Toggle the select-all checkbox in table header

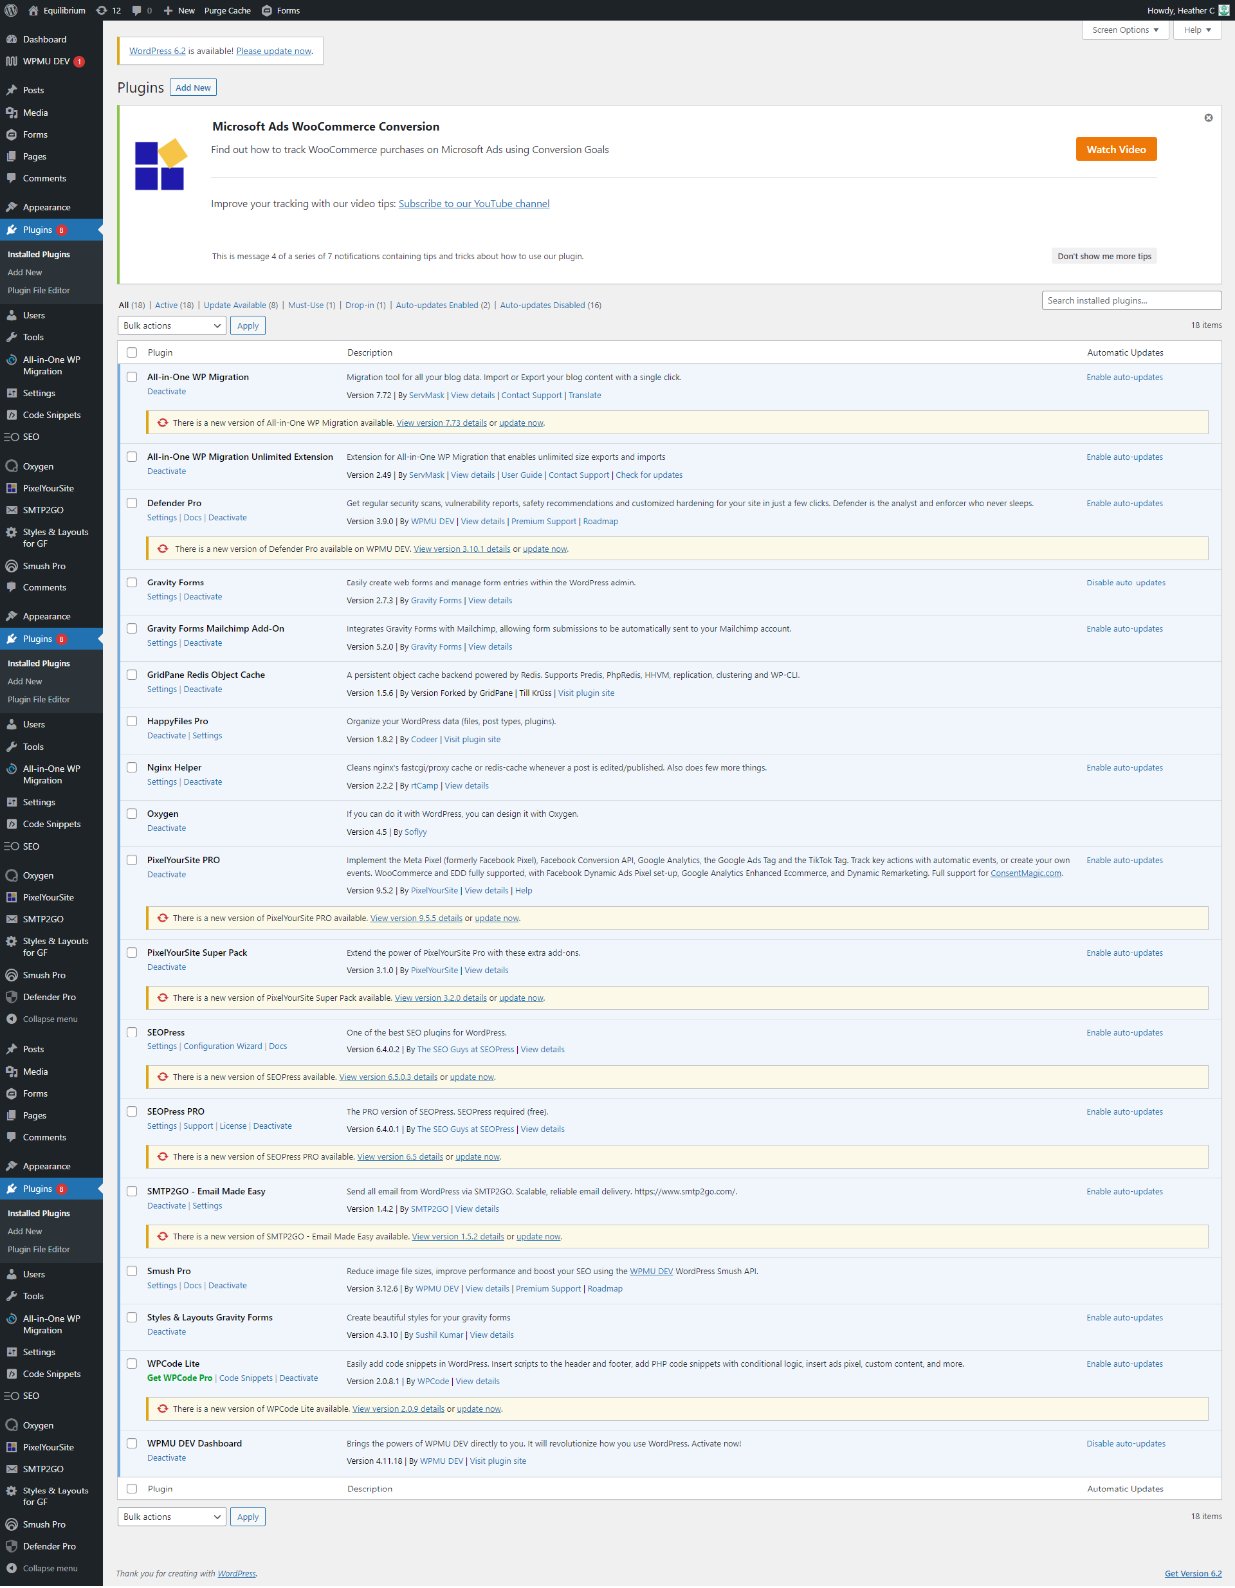[132, 352]
